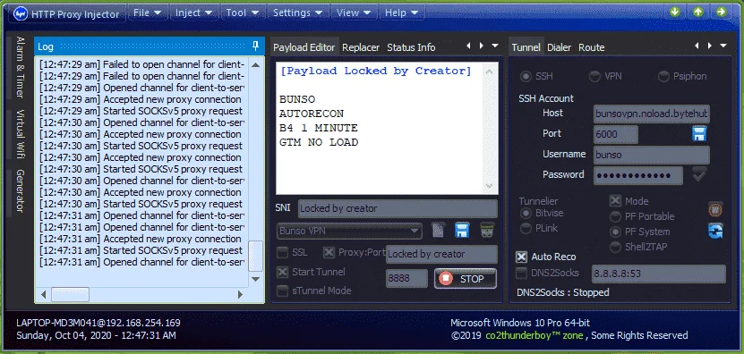Select the Payload Editor tab

pos(304,47)
